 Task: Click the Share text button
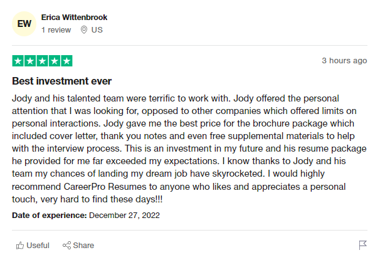[83, 246]
